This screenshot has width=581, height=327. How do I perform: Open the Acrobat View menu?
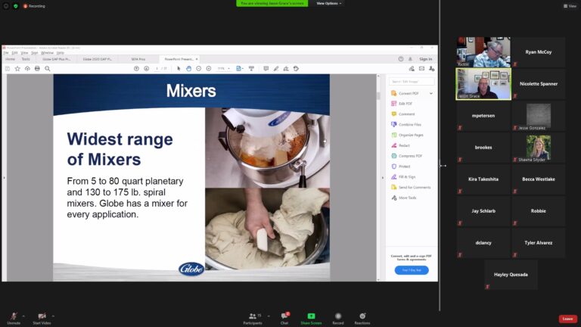(x=24, y=53)
